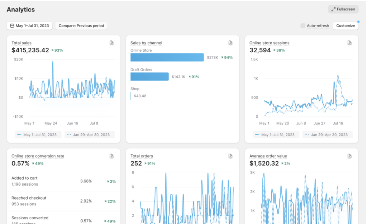Click the $1,520.32 average order value

(264, 163)
